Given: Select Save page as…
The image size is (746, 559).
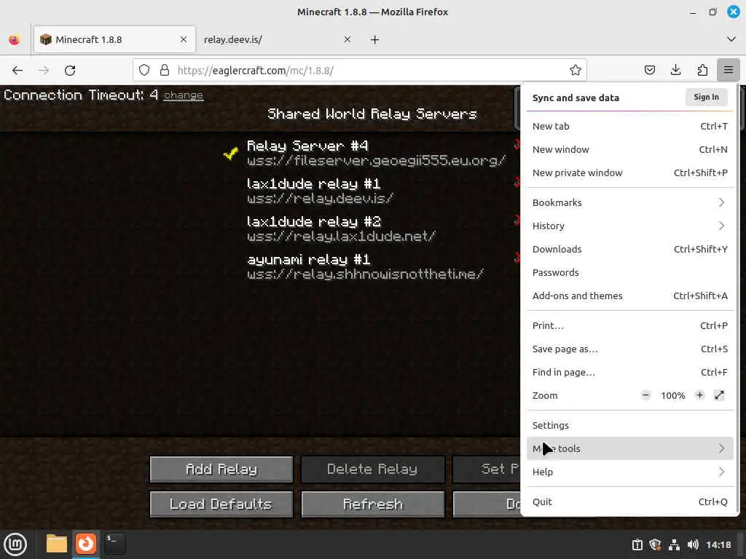Looking at the screenshot, I should click(x=629, y=349).
